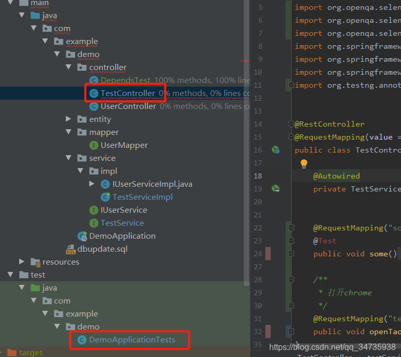401x357 pixels.
Task: Click the UserController class icon
Action: point(94,106)
